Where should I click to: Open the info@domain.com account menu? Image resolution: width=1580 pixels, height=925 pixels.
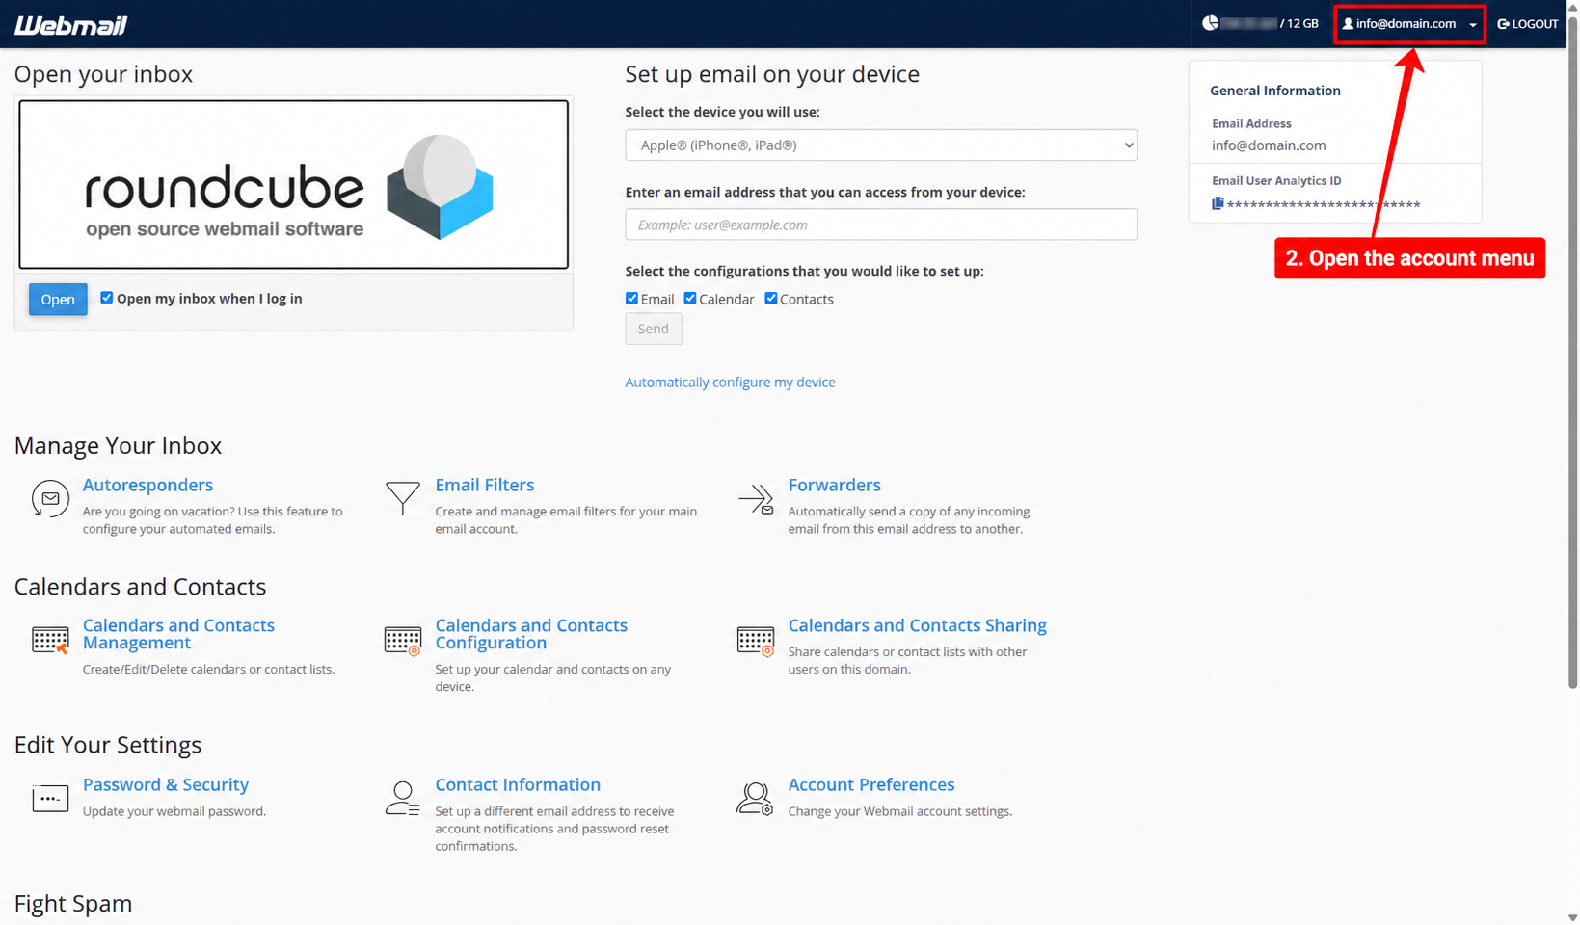point(1409,24)
